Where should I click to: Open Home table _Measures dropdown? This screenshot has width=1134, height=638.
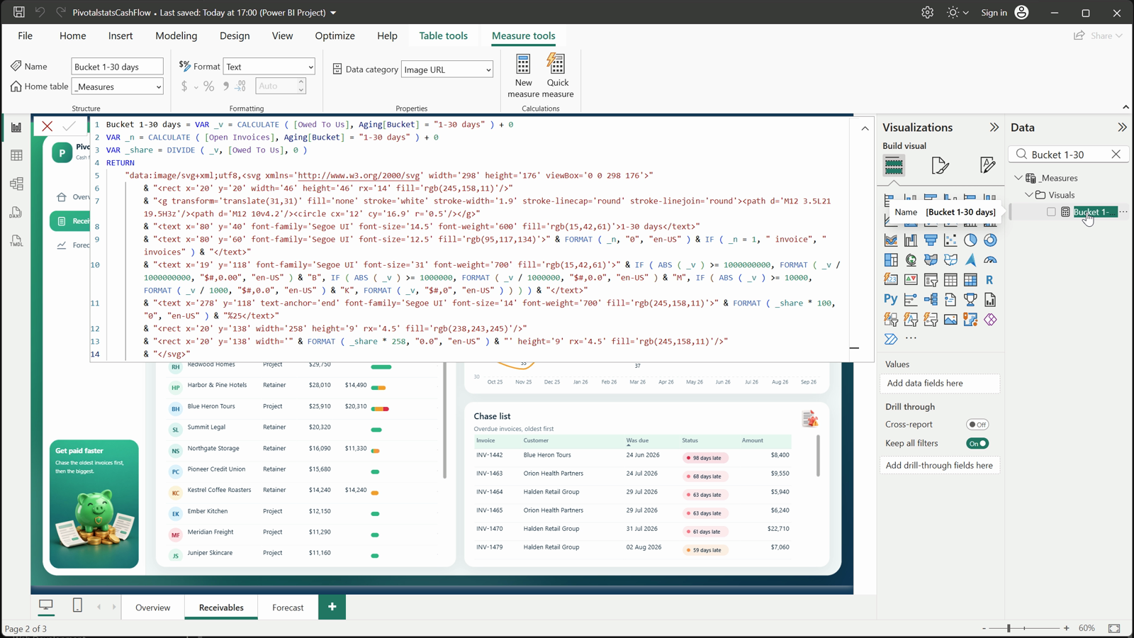118,86
